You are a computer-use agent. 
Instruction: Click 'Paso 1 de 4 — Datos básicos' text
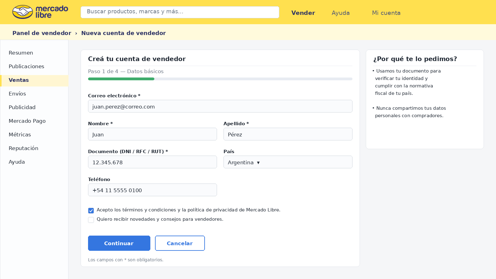(126, 71)
